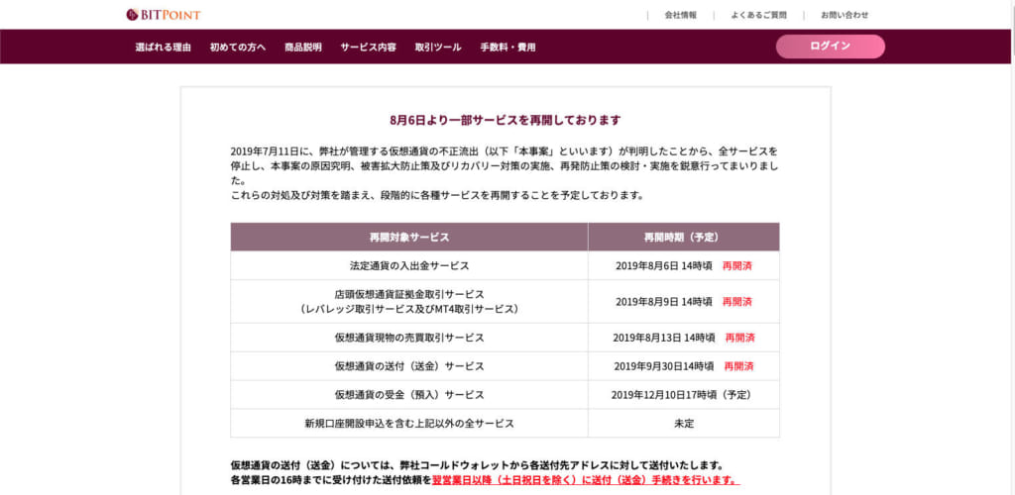Click 商品説明 in the navigation bar

302,47
